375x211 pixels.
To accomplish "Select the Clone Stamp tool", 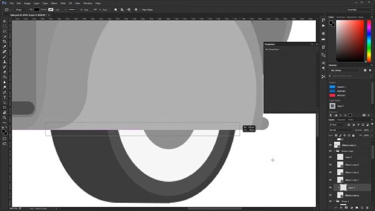I will point(5,62).
